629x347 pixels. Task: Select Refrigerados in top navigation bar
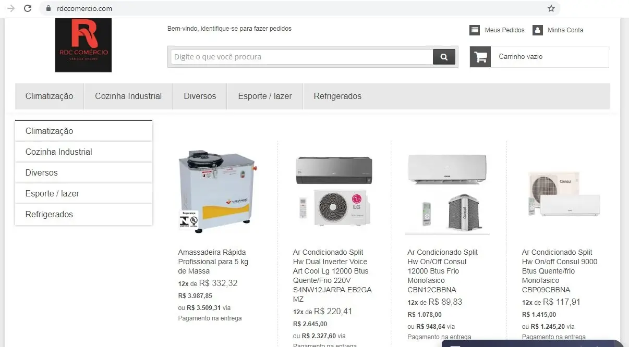pyautogui.click(x=337, y=96)
